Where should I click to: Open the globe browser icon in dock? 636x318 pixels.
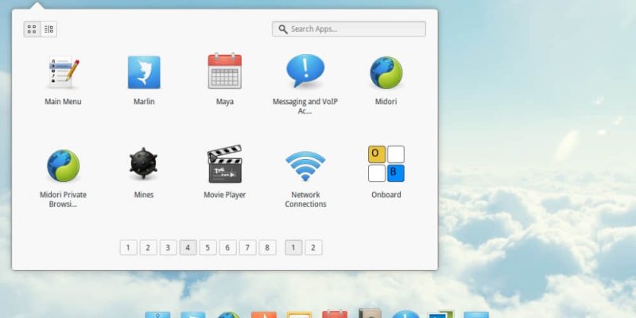tap(228, 315)
